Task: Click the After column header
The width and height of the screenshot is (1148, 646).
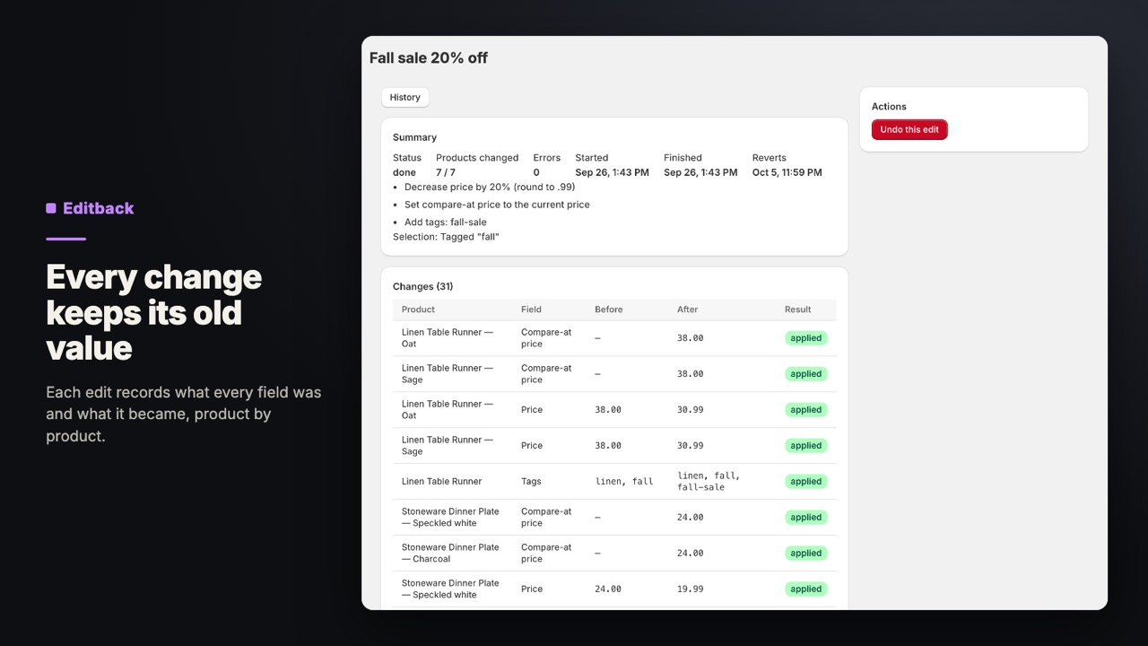Action: point(687,310)
